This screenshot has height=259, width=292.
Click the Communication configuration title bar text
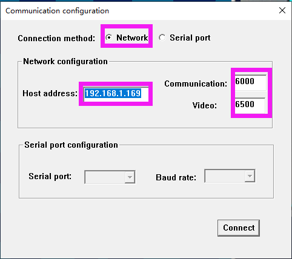57,11
